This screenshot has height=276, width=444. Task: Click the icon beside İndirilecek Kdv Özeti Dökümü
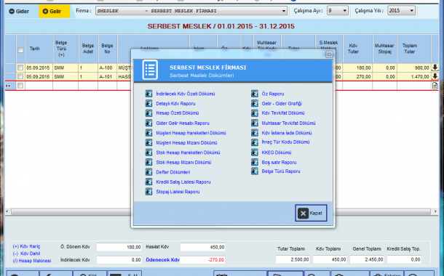[149, 94]
